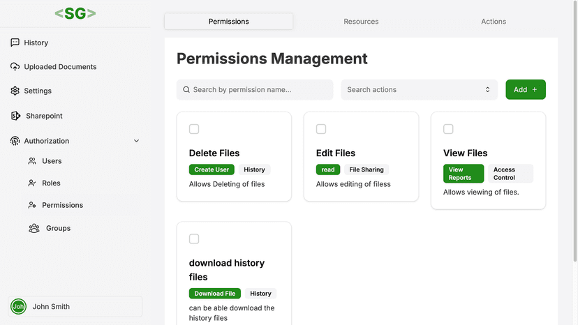Click the Edit Files card title
The height and width of the screenshot is (325, 578).
(x=336, y=153)
